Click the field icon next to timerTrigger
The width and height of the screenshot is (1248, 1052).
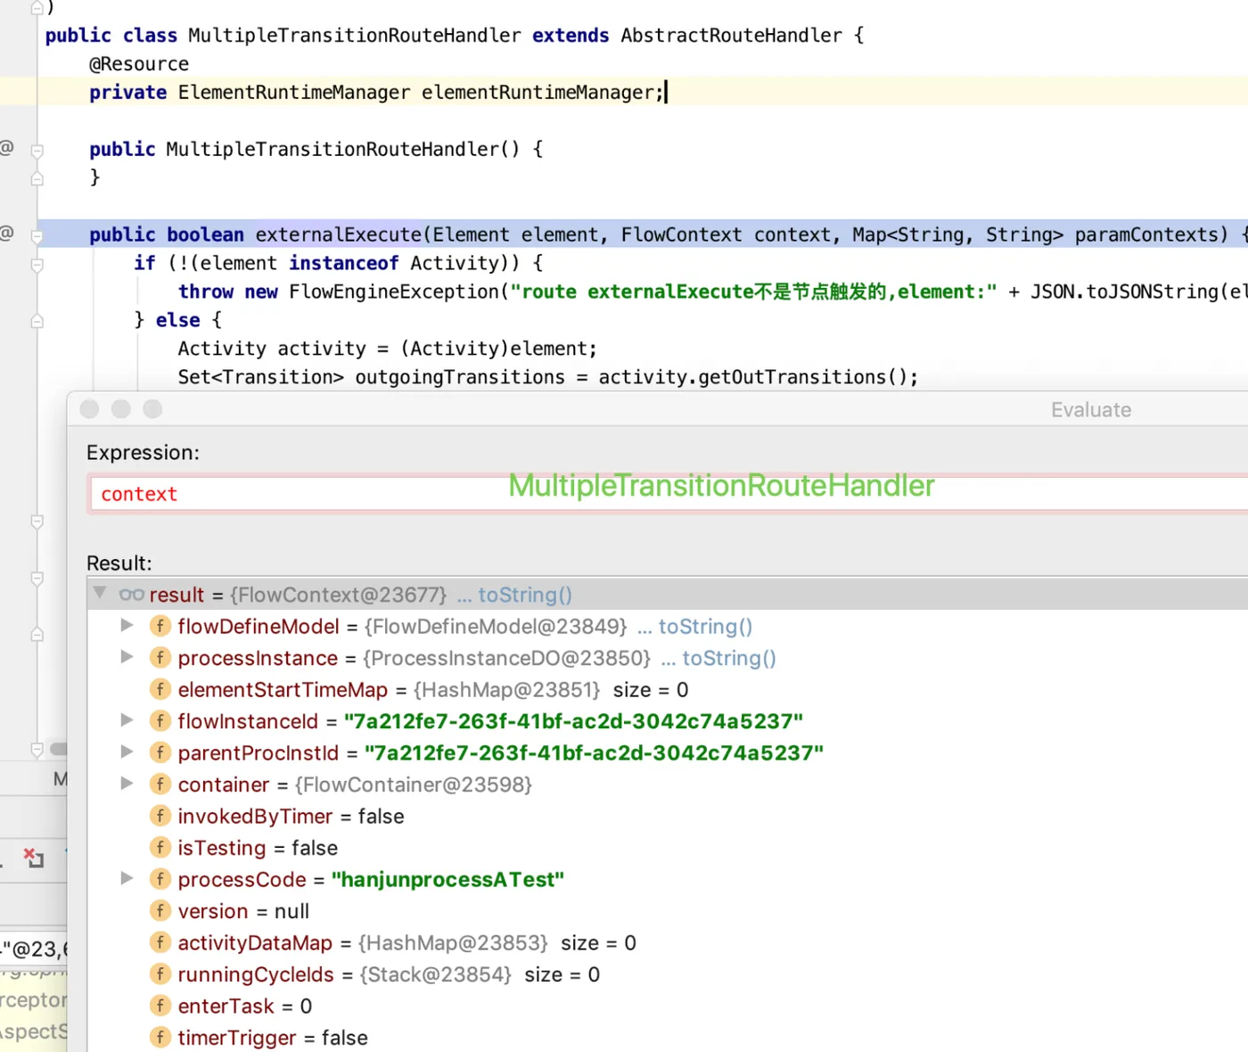click(160, 1037)
